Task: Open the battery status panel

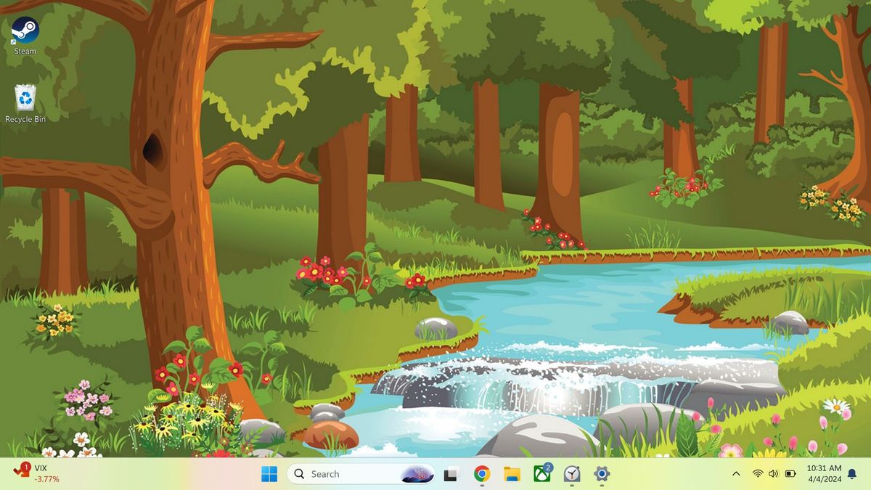Action: click(x=789, y=473)
